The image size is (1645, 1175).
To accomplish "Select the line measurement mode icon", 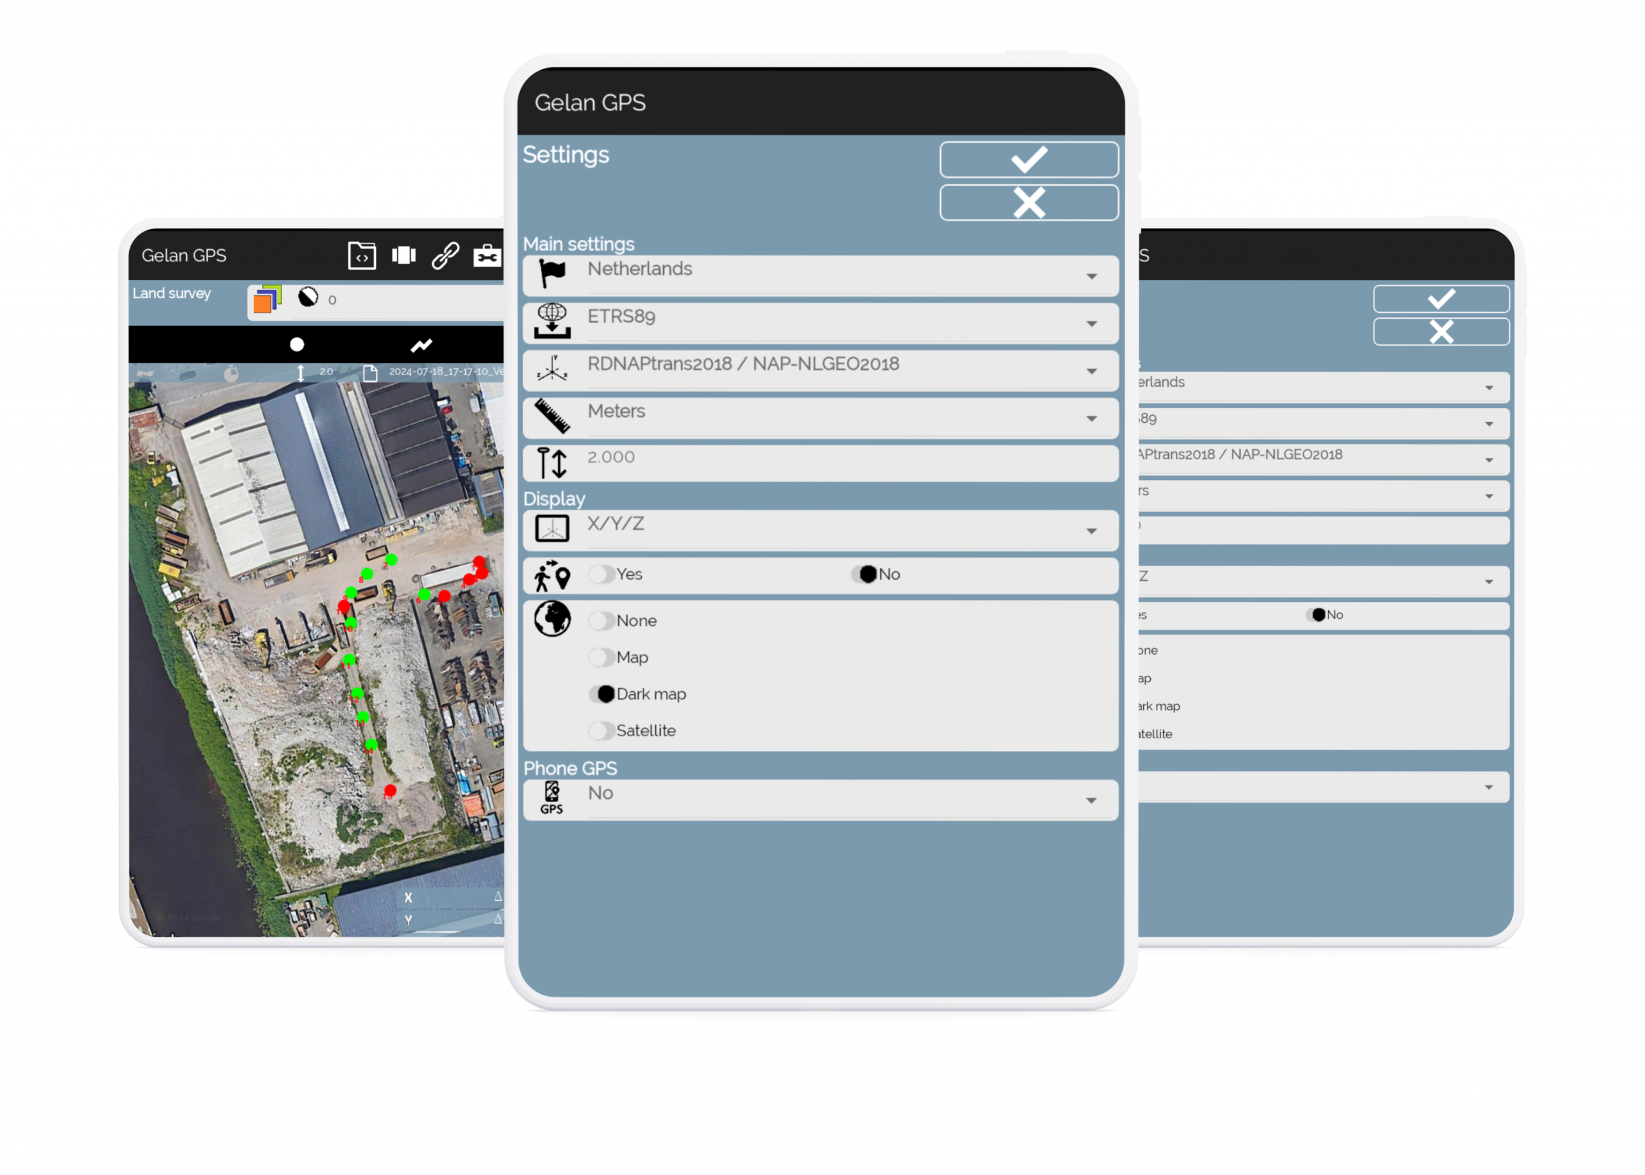I will 421,345.
